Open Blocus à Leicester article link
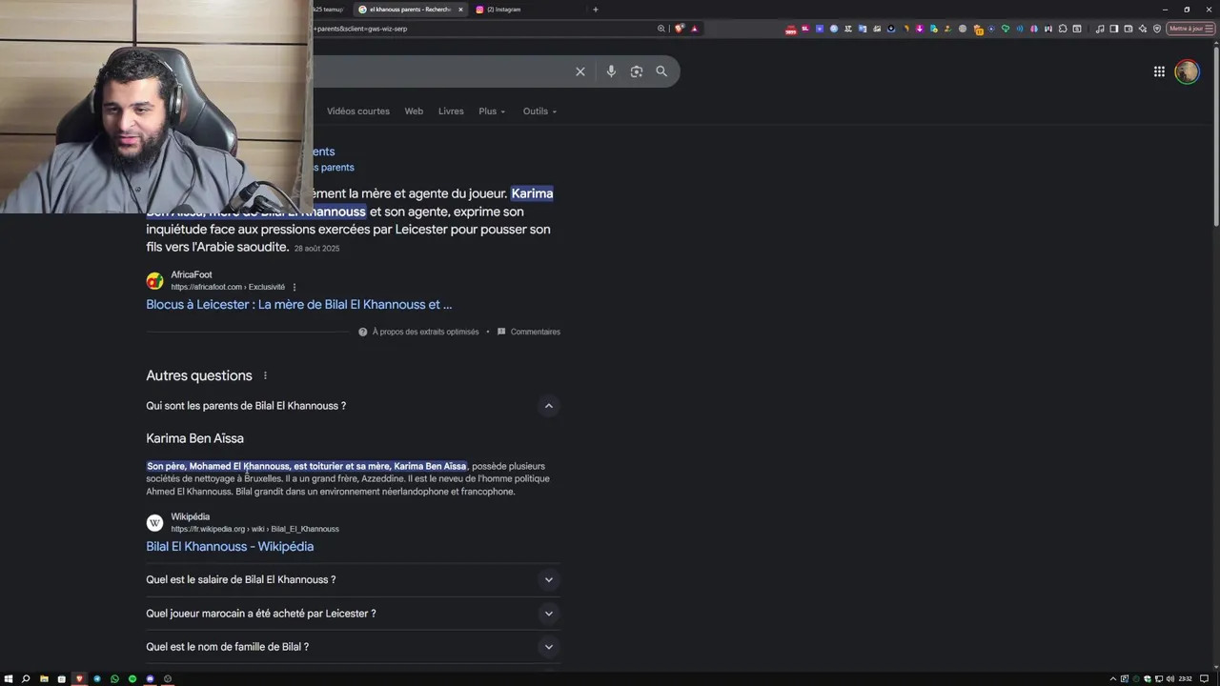1220x686 pixels. tap(299, 305)
